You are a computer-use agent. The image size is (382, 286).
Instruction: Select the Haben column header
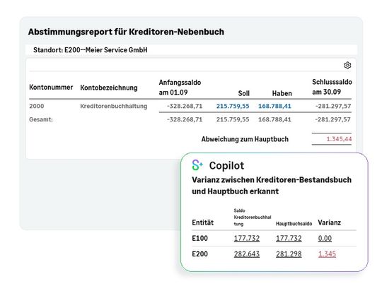pyautogui.click(x=282, y=93)
